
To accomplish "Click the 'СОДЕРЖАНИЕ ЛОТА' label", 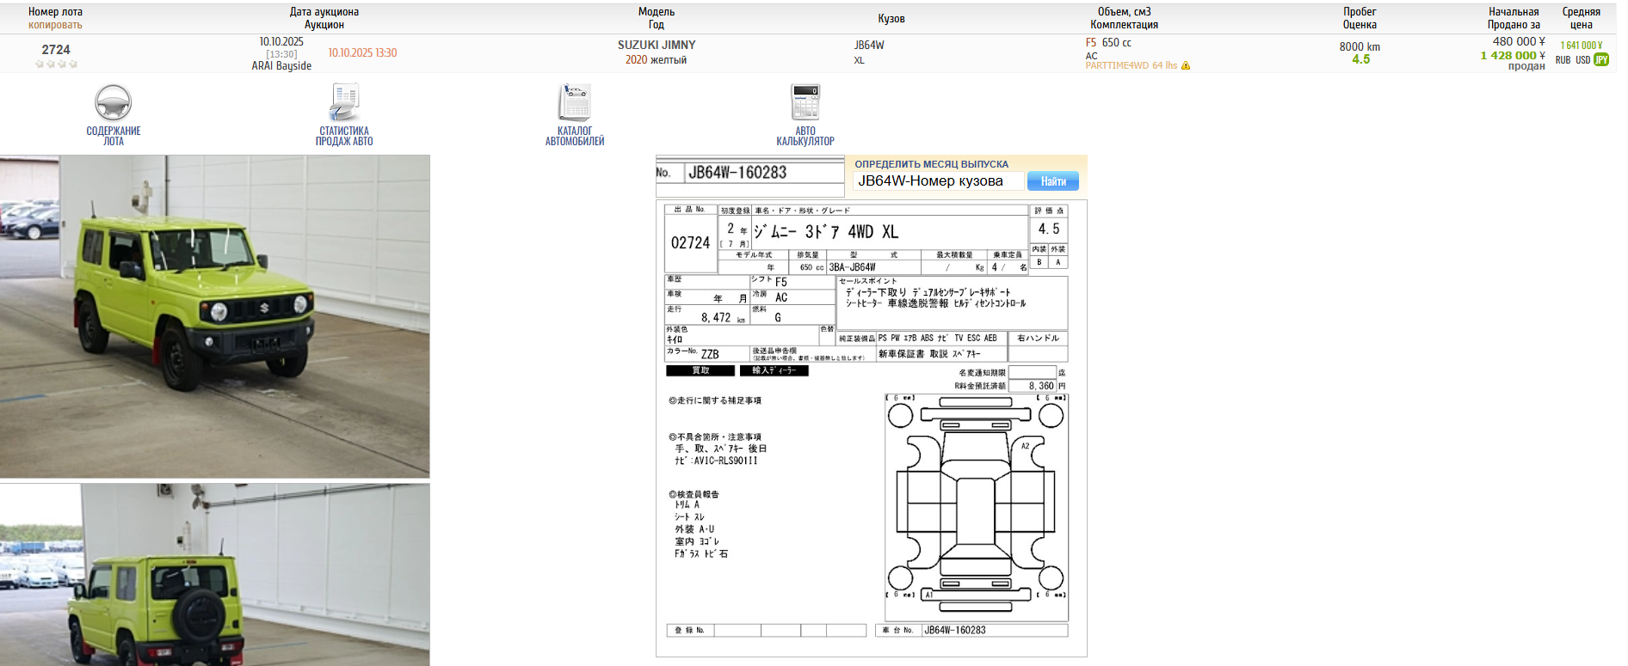I will click(114, 136).
